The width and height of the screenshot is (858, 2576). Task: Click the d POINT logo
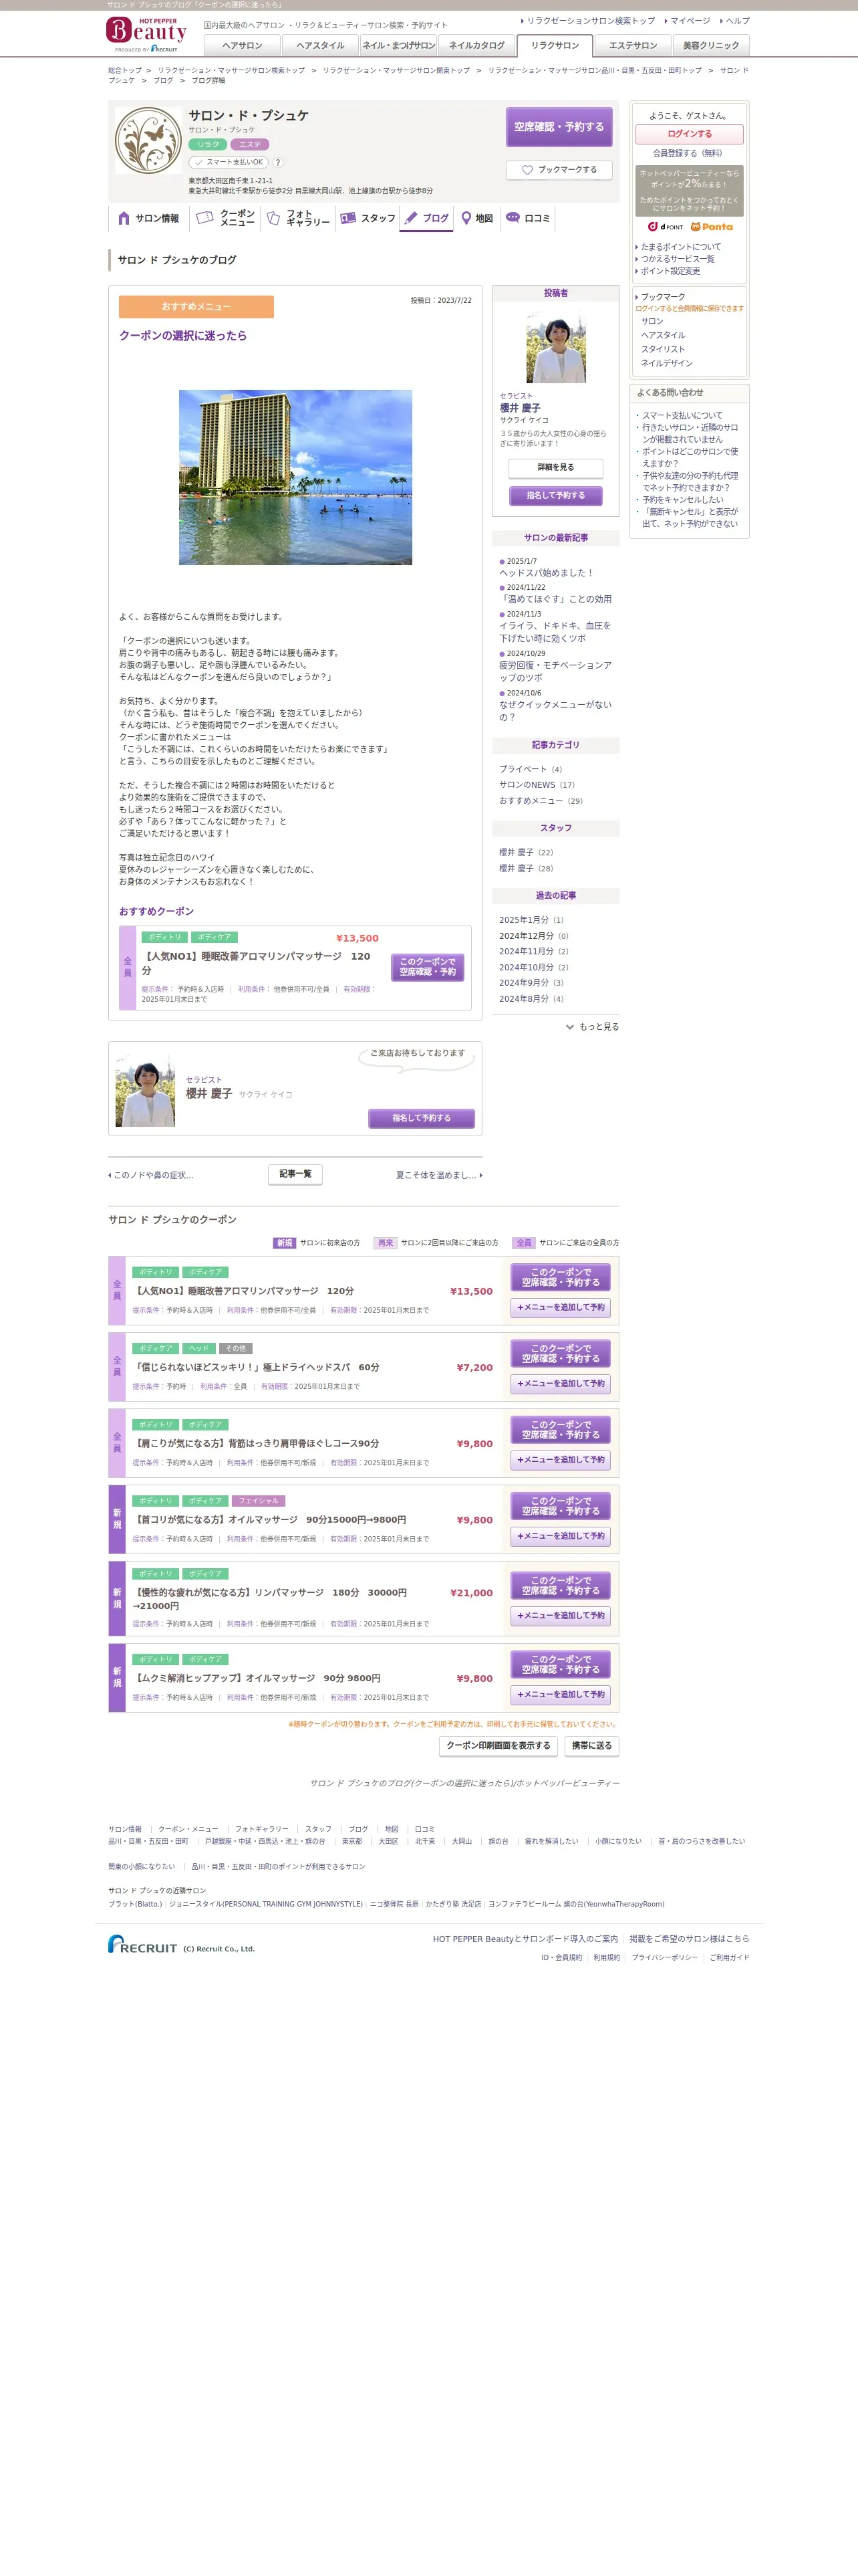666,227
